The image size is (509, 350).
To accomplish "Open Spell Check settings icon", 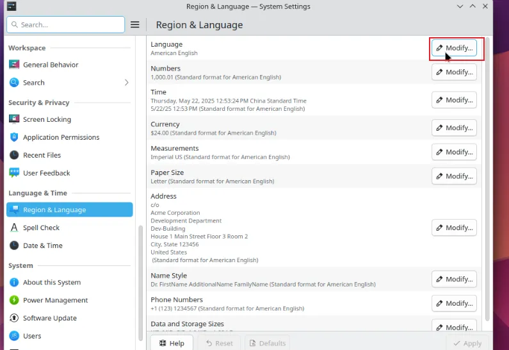I will pyautogui.click(x=14, y=228).
